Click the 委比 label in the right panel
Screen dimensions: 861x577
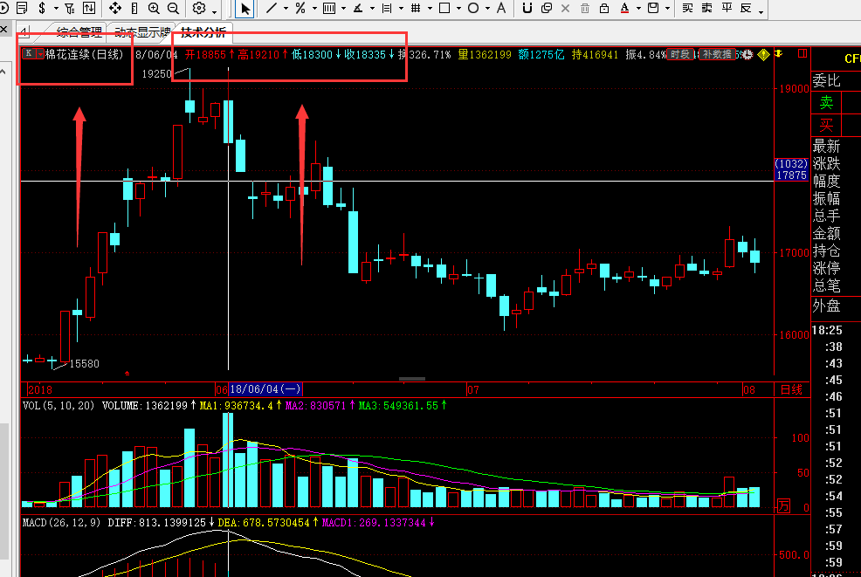[x=826, y=80]
